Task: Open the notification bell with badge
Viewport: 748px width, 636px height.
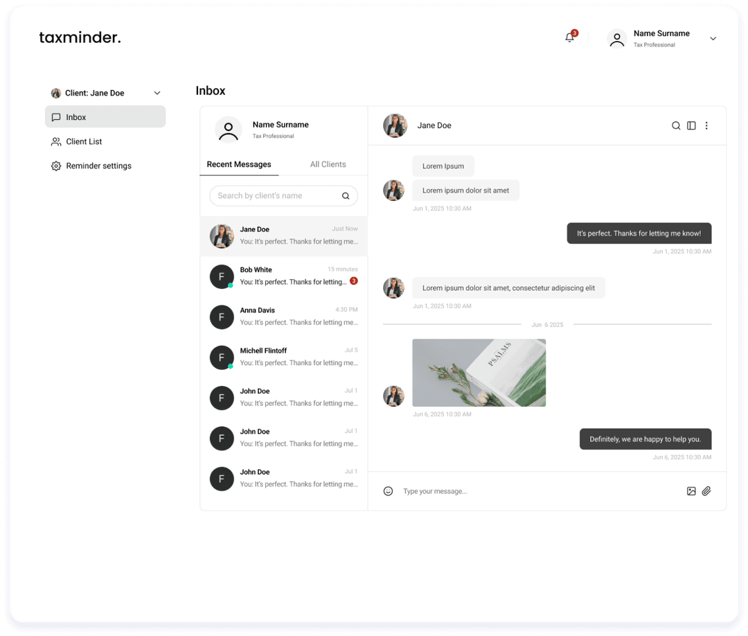Action: (x=569, y=37)
